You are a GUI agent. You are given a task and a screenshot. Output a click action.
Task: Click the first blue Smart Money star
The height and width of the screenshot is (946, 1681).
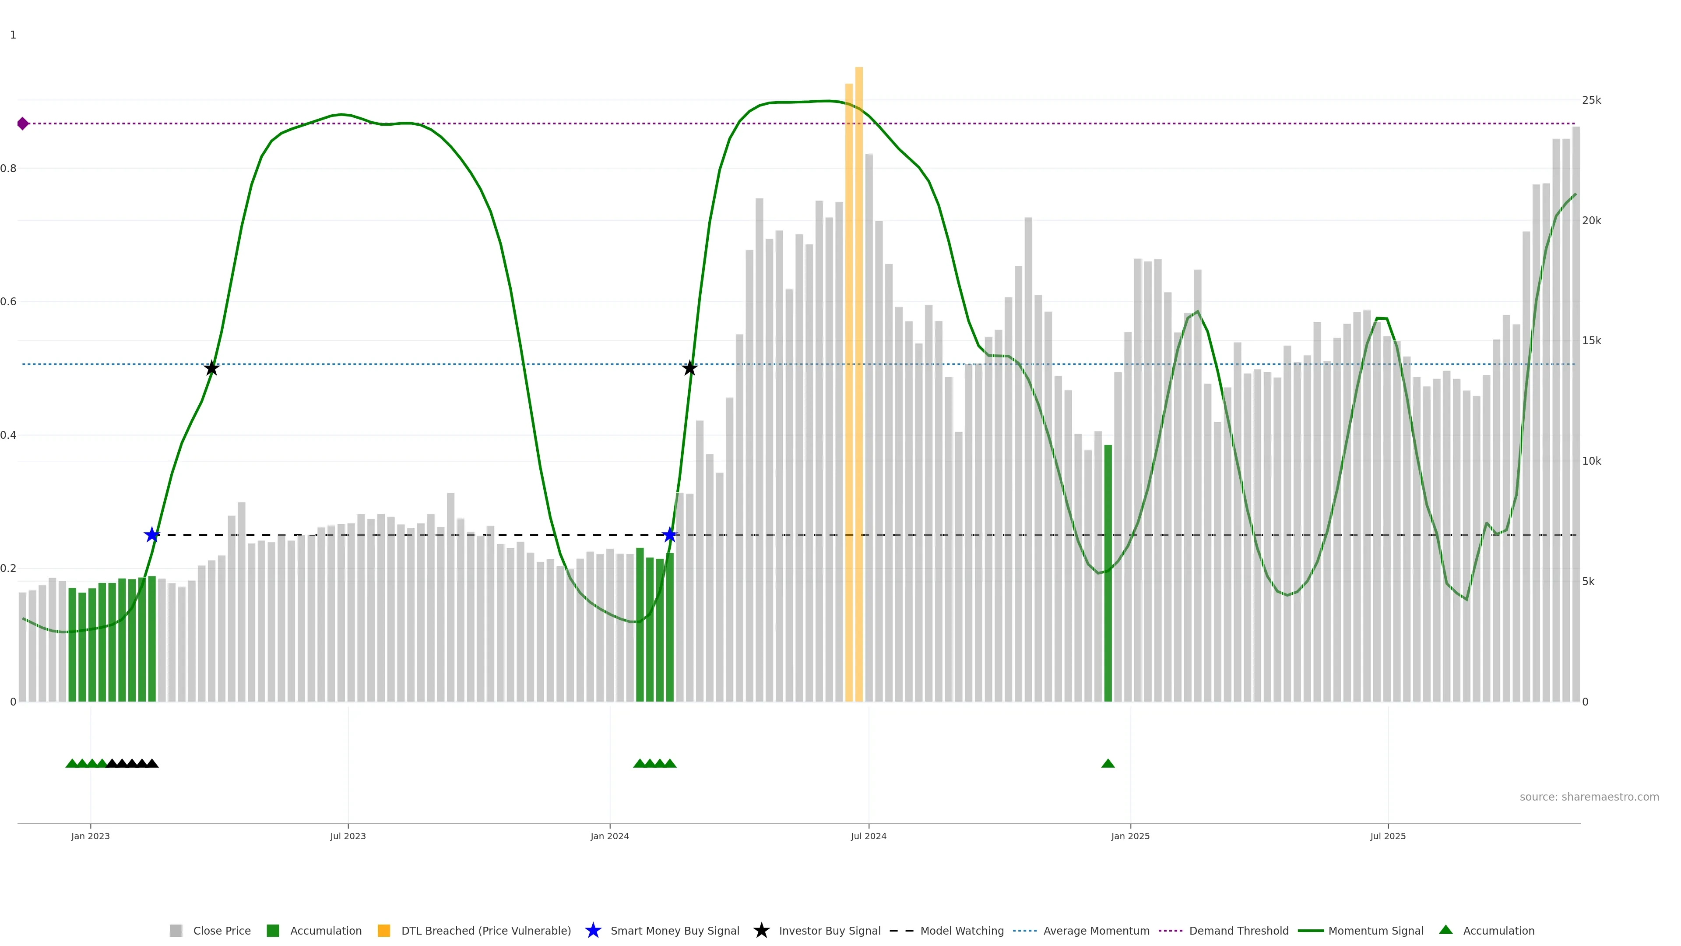(x=151, y=535)
